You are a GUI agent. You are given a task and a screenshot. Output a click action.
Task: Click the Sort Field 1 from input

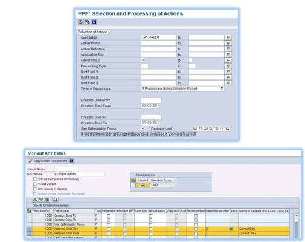click(x=159, y=72)
